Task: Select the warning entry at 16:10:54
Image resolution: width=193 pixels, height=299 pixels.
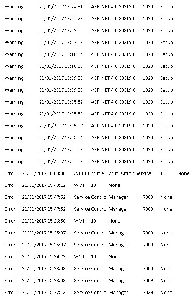Action: tap(89, 54)
